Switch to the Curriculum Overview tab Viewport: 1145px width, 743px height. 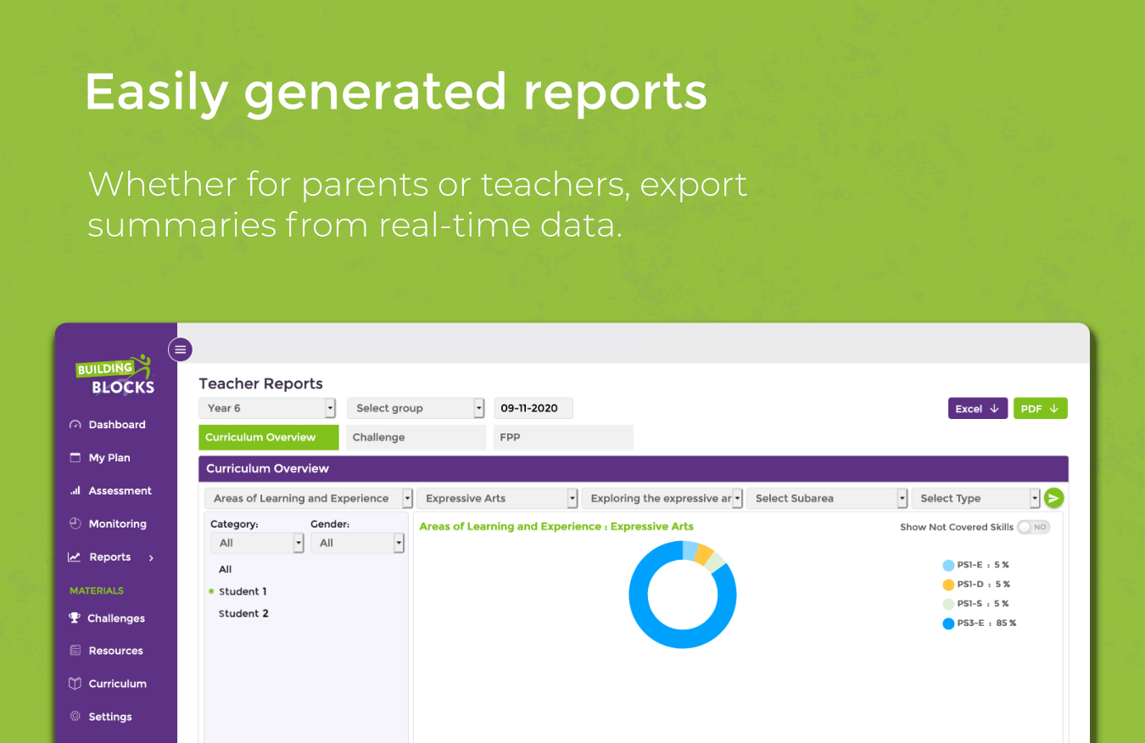click(x=268, y=438)
